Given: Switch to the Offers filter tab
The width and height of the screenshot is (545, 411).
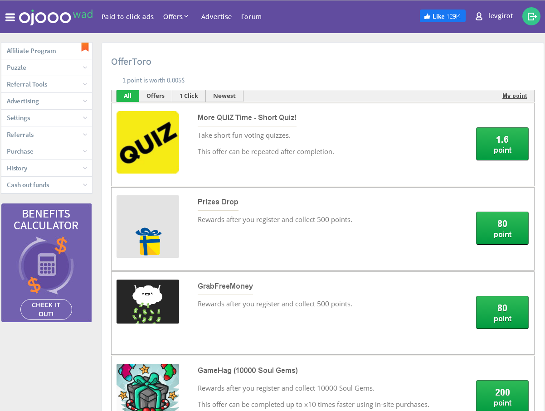Looking at the screenshot, I should point(156,96).
